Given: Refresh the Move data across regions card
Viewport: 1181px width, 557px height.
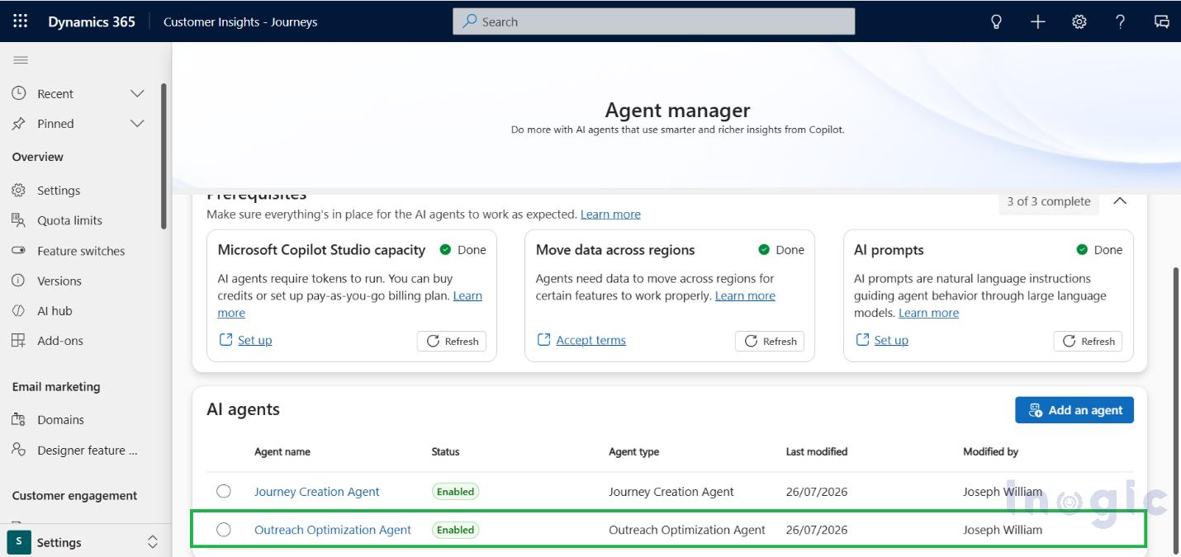Looking at the screenshot, I should coord(770,341).
